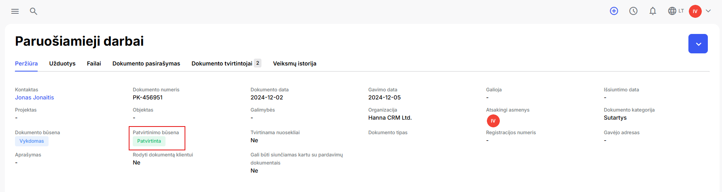Click the IV user avatar in header

tap(695, 11)
